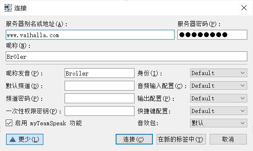Focus the empty 默认频道 field
This screenshot has width=253, height=151.
pos(99,86)
